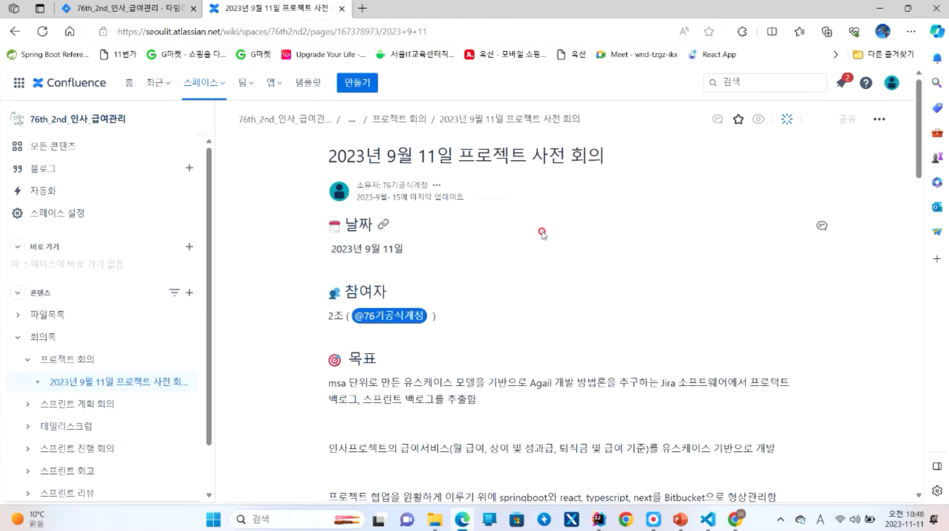Open the 다른 즐겨찾기 bookmarks folder
949x531 pixels.
[x=883, y=54]
